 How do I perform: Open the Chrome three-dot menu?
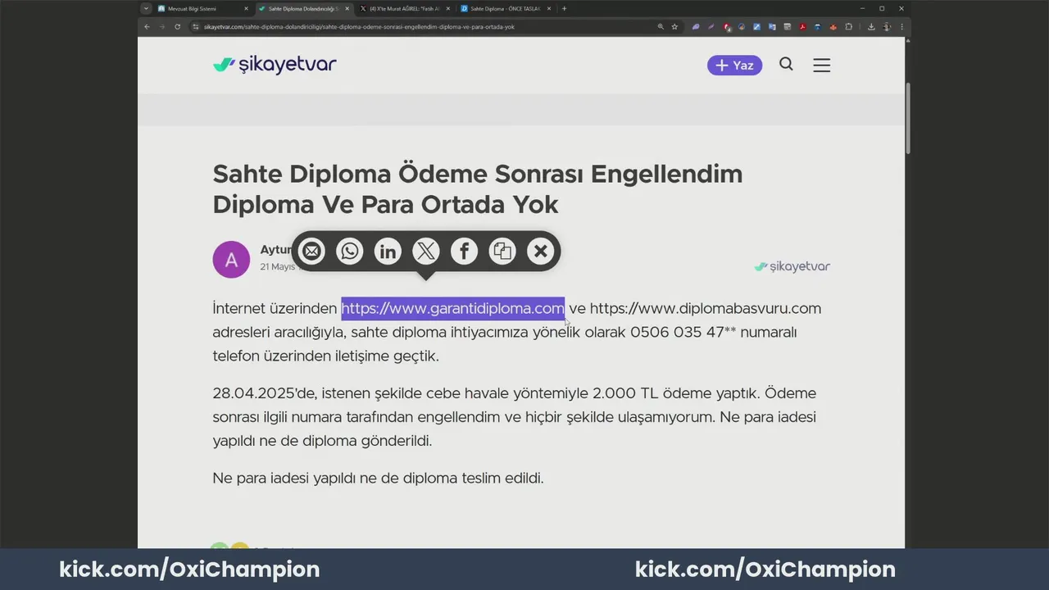(901, 26)
